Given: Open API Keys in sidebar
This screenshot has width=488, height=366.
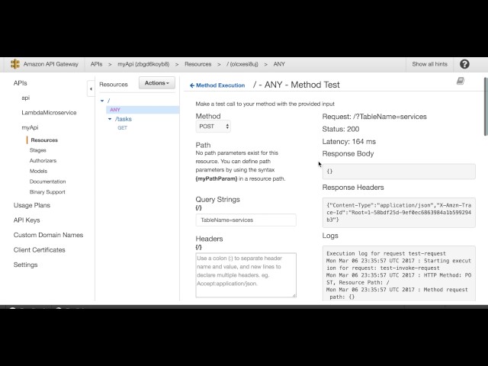Looking at the screenshot, I should tap(27, 220).
